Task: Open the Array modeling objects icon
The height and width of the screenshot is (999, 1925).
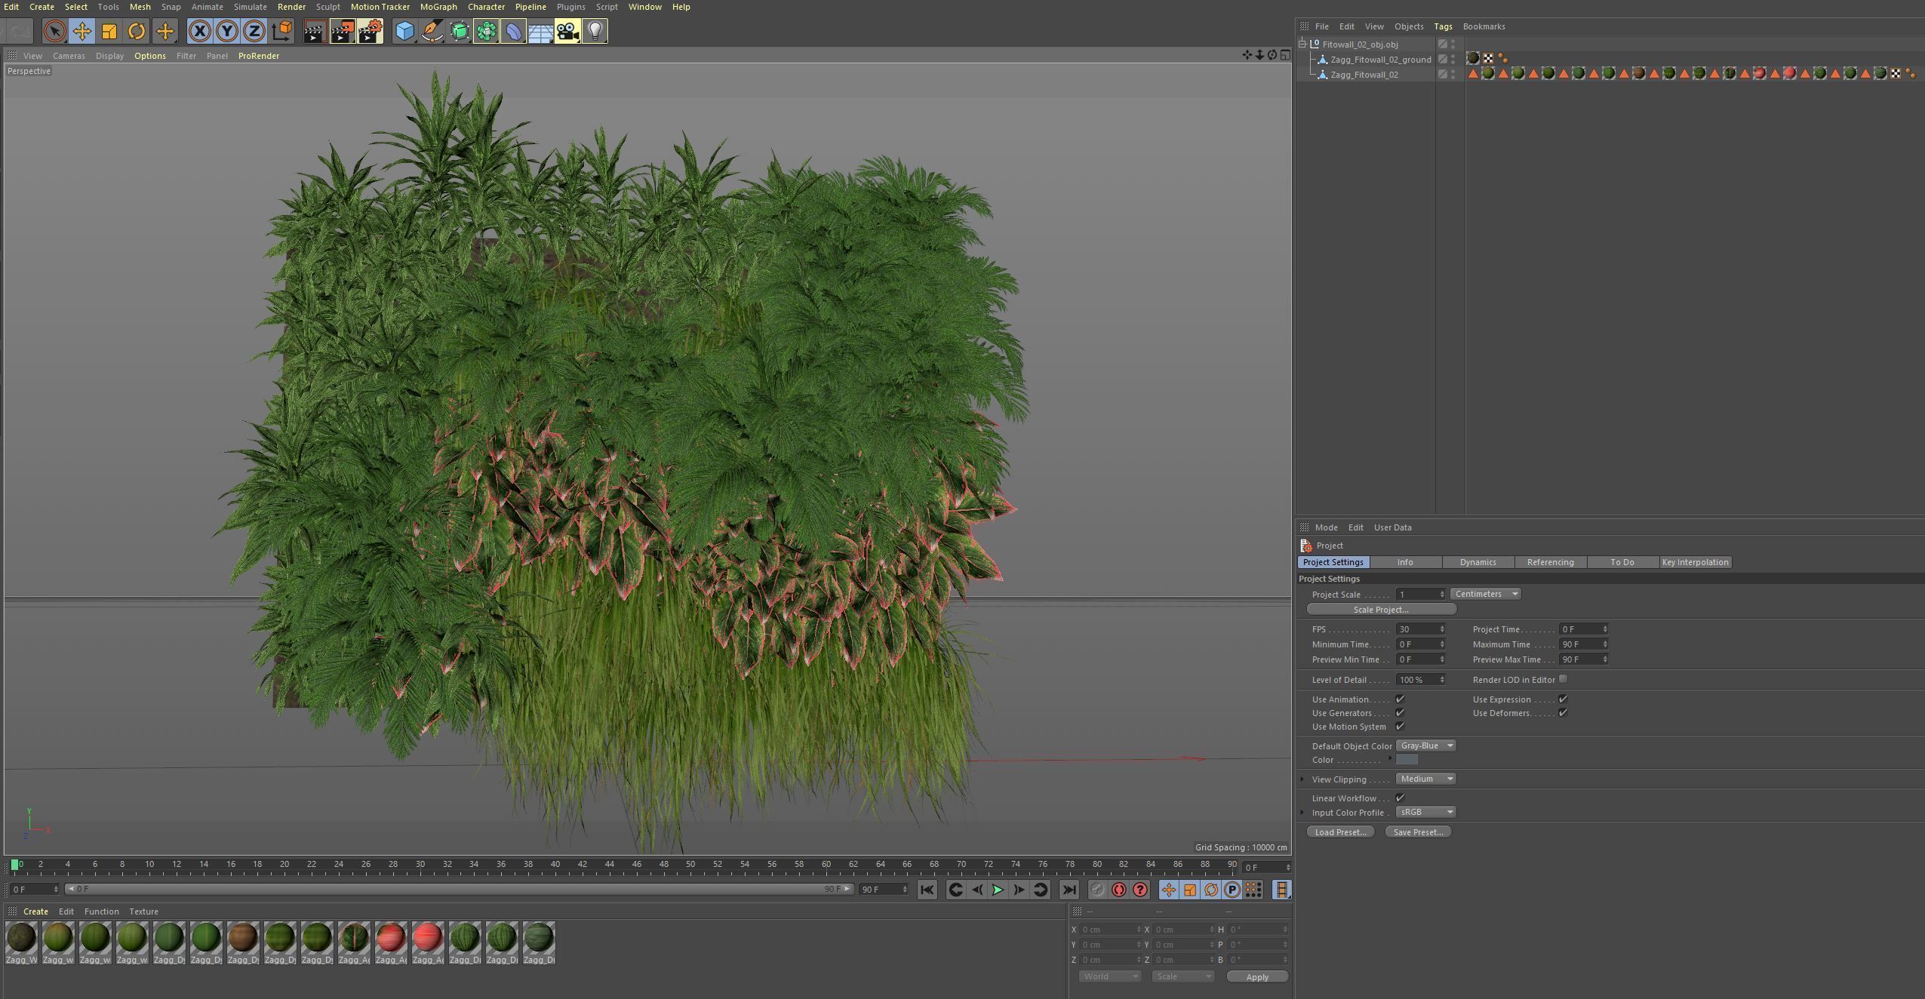Action: pos(486,31)
